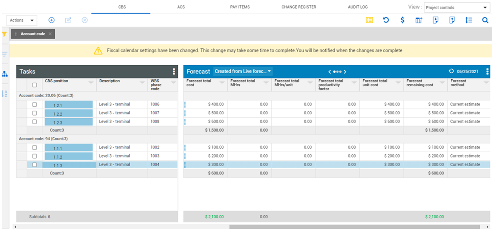Check the box for row 1.1.1
The width and height of the screenshot is (492, 230).
point(35,147)
